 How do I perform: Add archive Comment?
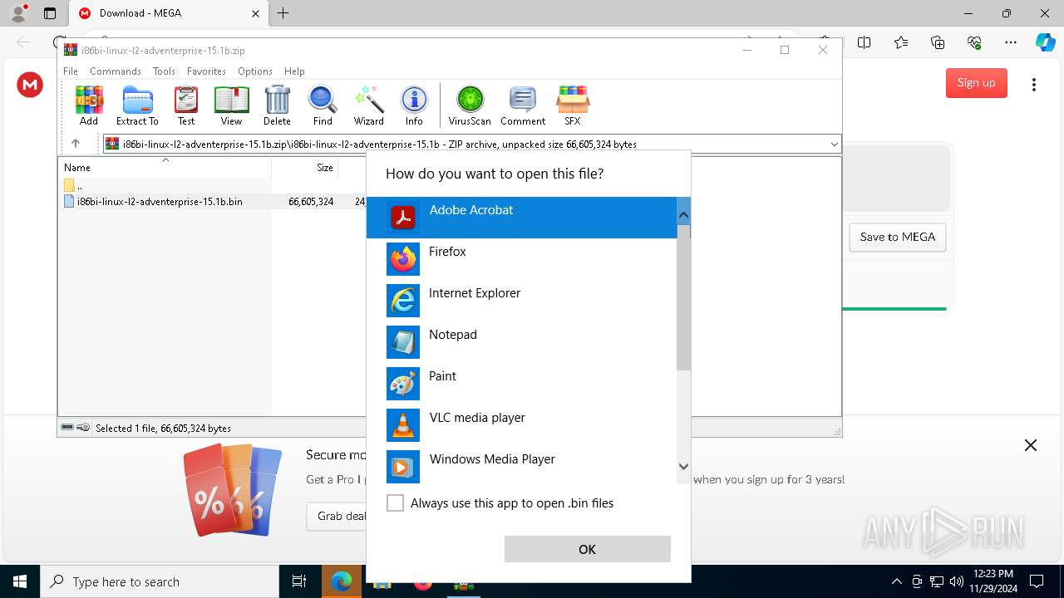click(x=523, y=105)
